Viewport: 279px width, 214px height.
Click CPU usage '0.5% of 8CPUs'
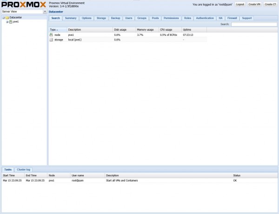(168, 35)
